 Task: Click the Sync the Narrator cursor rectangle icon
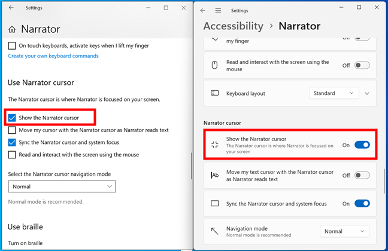coord(214,203)
